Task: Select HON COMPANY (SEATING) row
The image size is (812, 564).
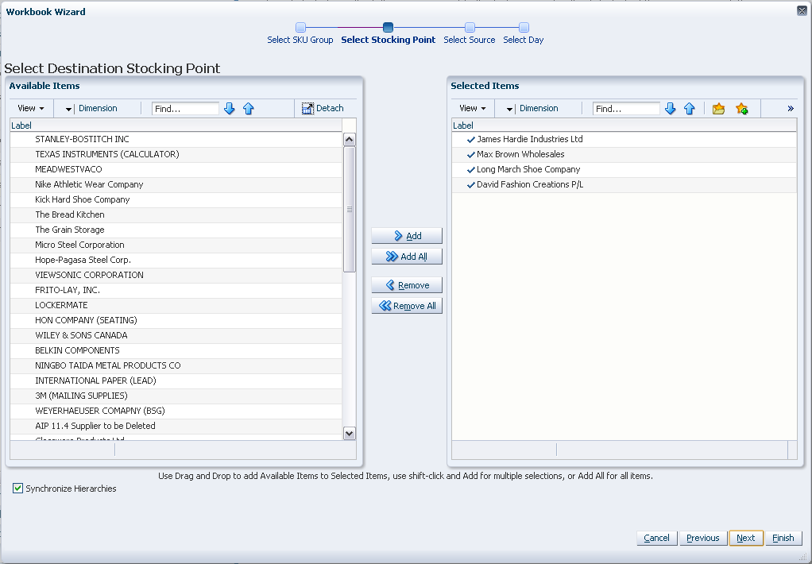Action: click(x=176, y=320)
